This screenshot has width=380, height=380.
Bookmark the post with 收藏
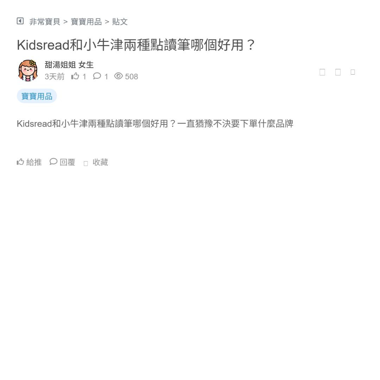pyautogui.click(x=96, y=162)
